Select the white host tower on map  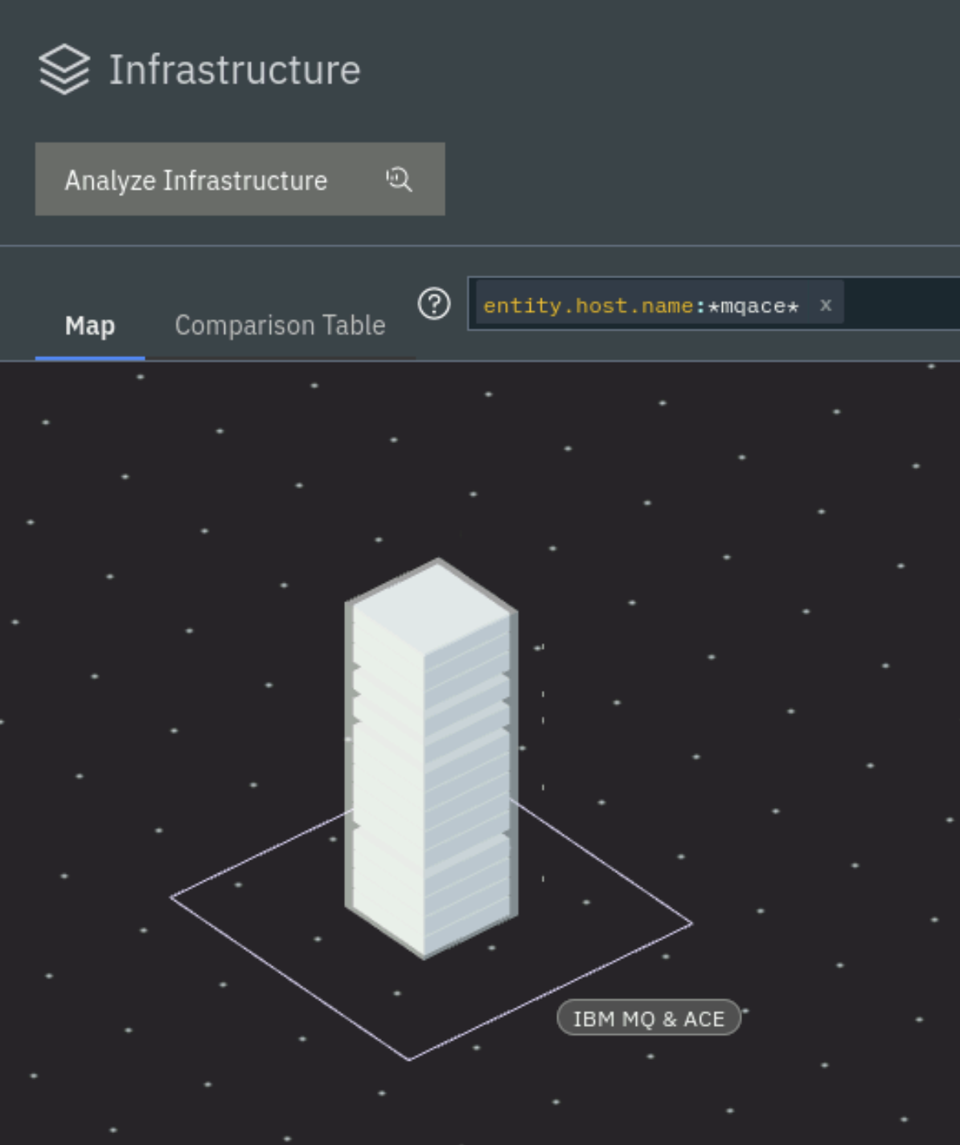tap(431, 757)
